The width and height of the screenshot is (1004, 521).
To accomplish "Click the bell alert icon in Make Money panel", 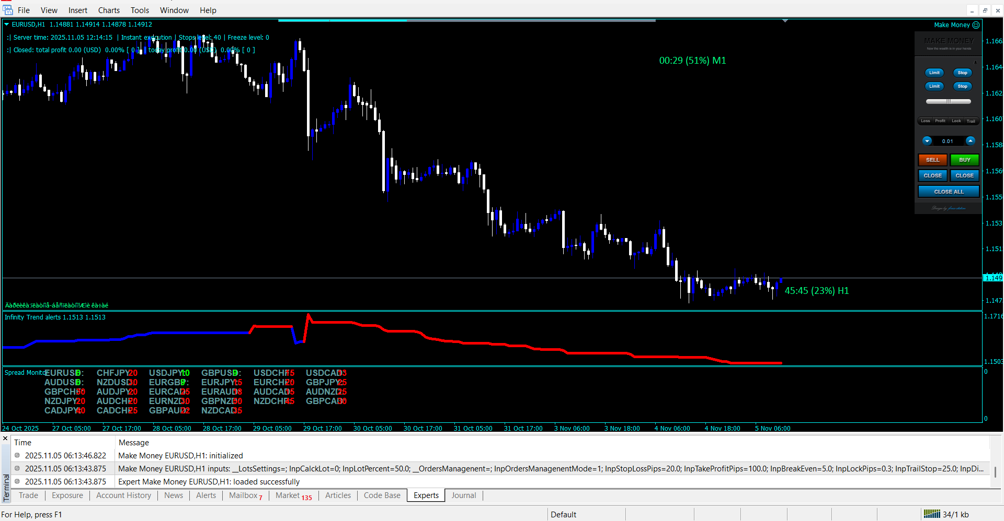I will [x=975, y=63].
